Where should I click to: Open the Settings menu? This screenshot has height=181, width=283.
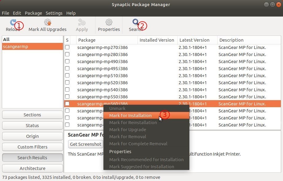pos(54,13)
